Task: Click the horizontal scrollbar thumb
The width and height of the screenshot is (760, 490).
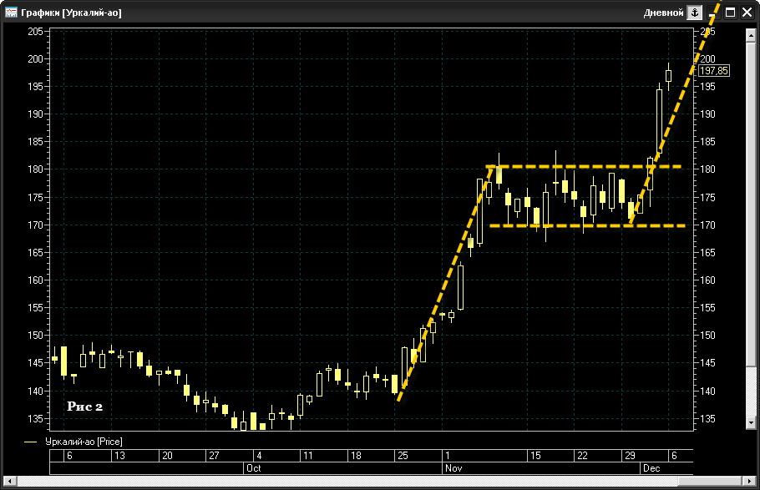Action: tap(711, 482)
